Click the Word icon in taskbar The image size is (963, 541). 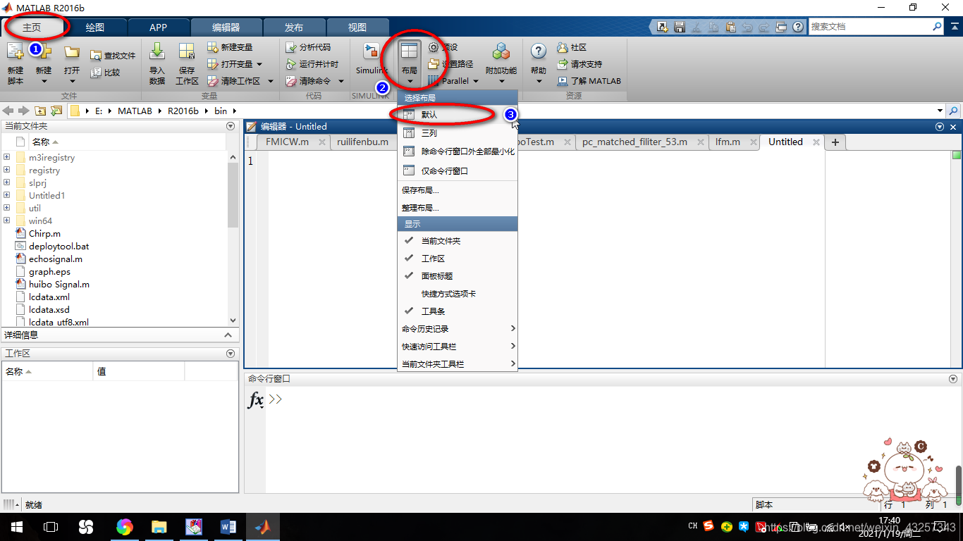pos(228,527)
